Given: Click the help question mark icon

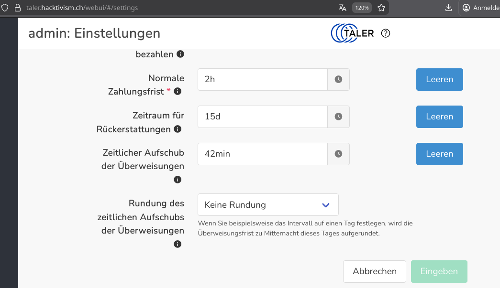Looking at the screenshot, I should 386,33.
